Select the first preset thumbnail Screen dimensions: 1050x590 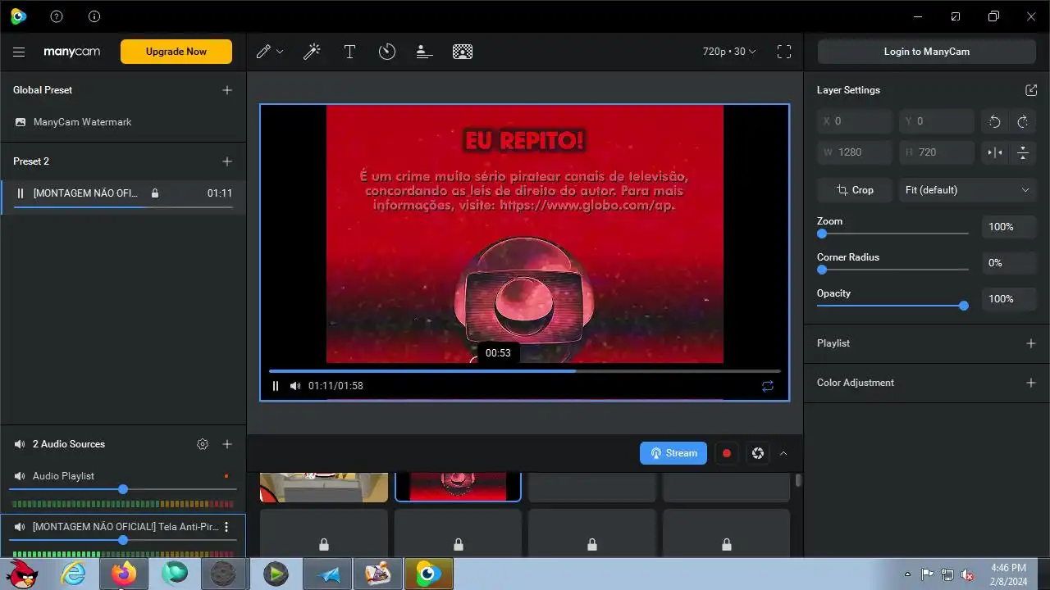pyautogui.click(x=324, y=487)
